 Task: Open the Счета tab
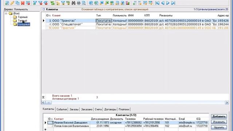tap(98, 109)
